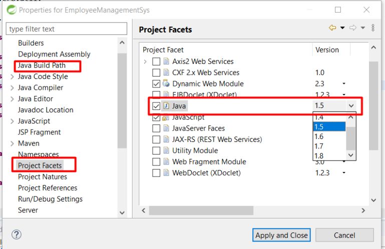Open the Java version dropdown arrow
The height and width of the screenshot is (249, 385).
coord(351,105)
